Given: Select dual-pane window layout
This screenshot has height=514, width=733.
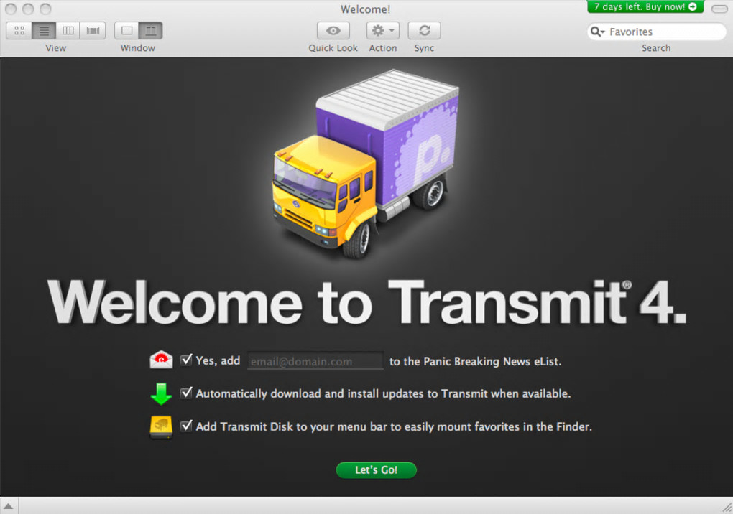Looking at the screenshot, I should tap(150, 31).
